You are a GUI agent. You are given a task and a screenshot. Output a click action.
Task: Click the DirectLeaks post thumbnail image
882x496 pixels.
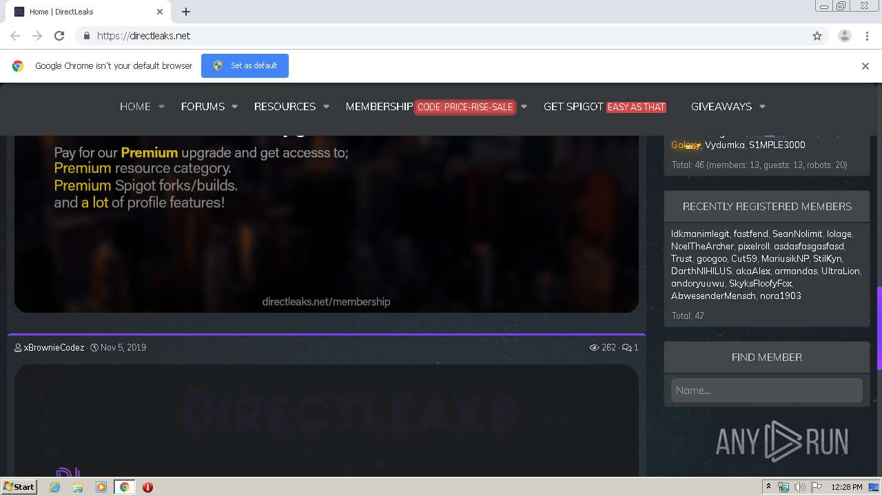327,420
